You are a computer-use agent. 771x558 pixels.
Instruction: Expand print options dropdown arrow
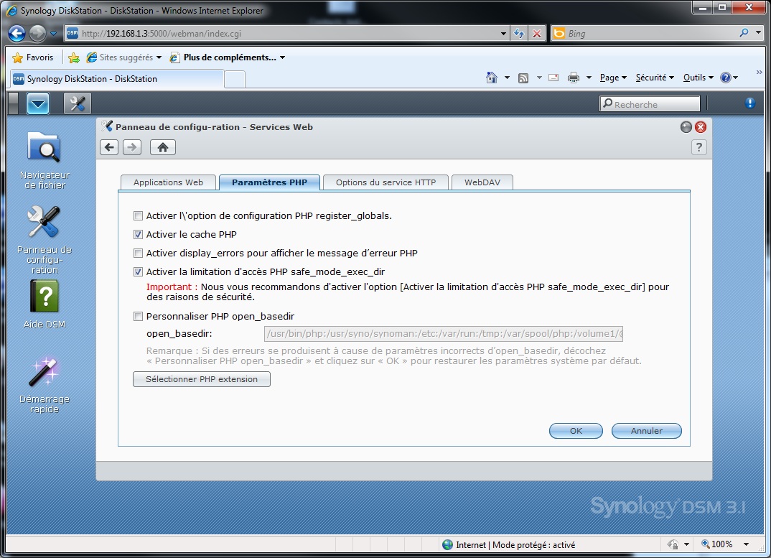589,78
